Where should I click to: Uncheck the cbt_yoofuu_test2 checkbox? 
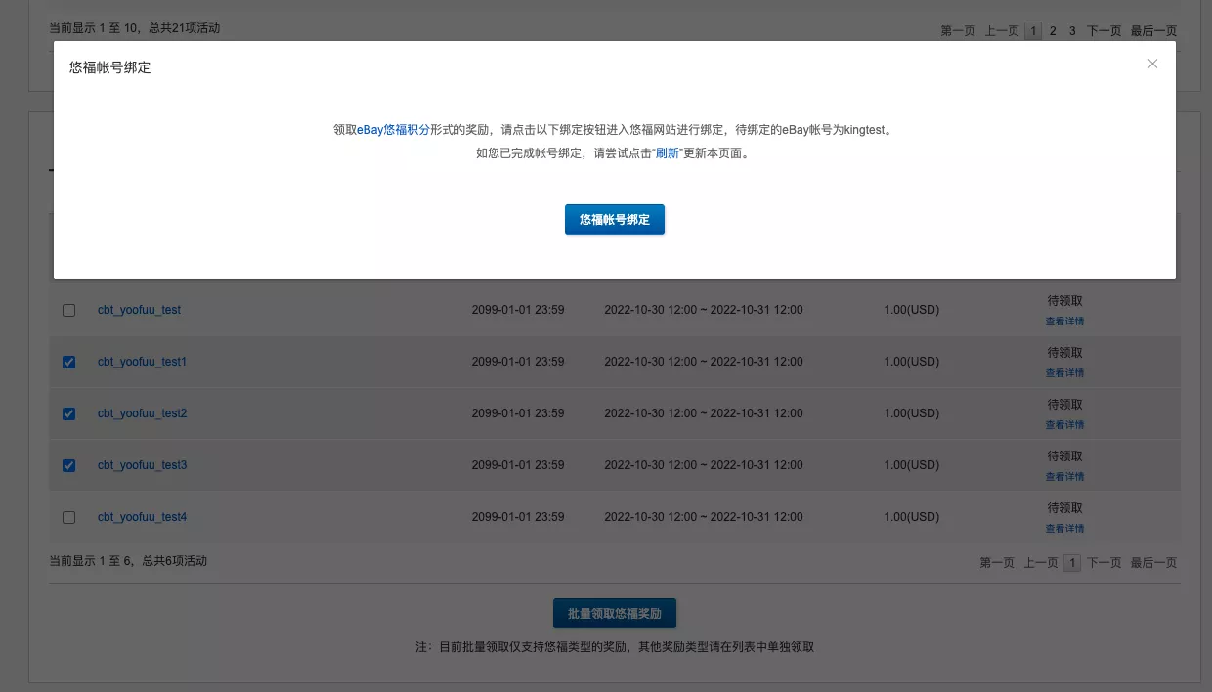pyautogui.click(x=68, y=413)
